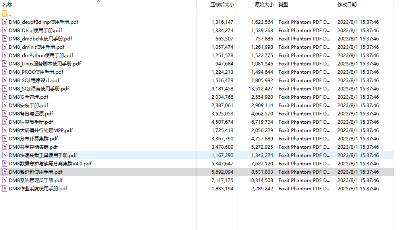Toggle sort arrow above the name column
Viewport: 415px width, 230px height.
pos(99,1)
